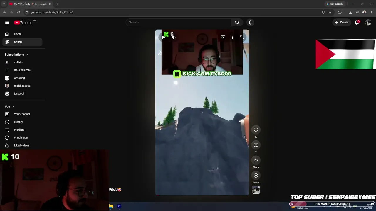Click the Create button

[x=341, y=23]
